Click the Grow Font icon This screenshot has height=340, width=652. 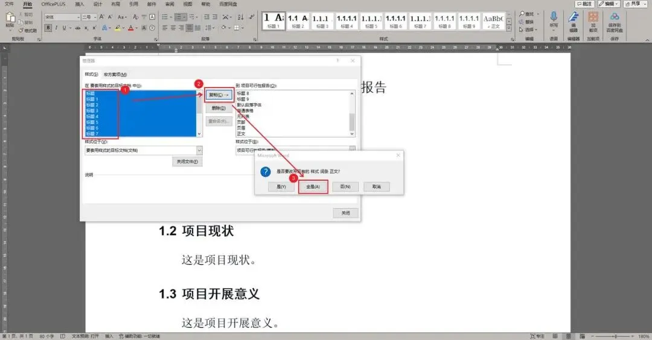click(x=102, y=17)
